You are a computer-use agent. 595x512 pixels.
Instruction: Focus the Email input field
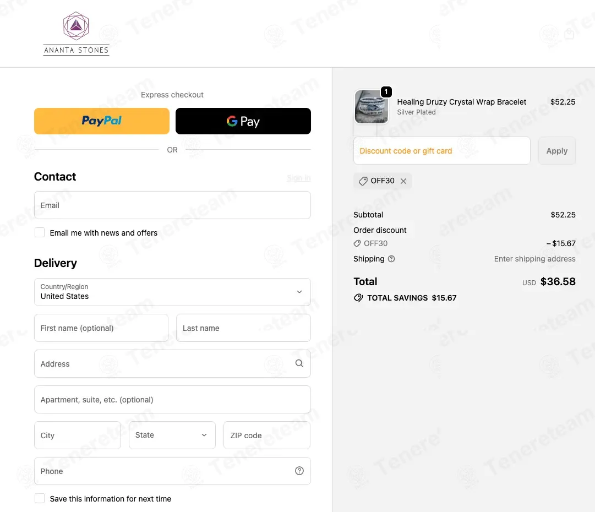[172, 205]
